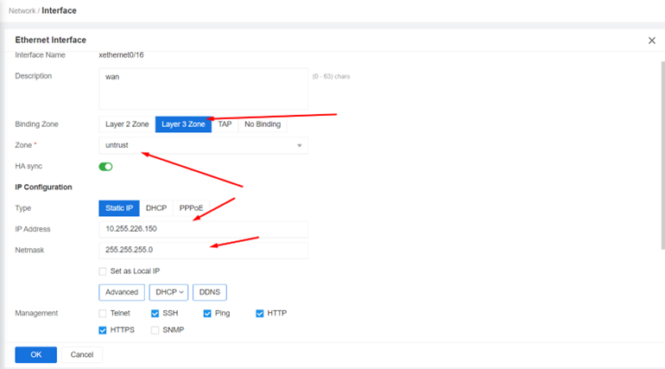
Task: Select Layer 2 Zone binding option
Action: [x=127, y=124]
